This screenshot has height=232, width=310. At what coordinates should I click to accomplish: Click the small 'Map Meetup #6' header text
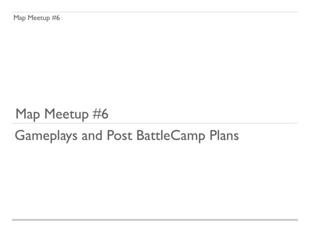click(37, 18)
